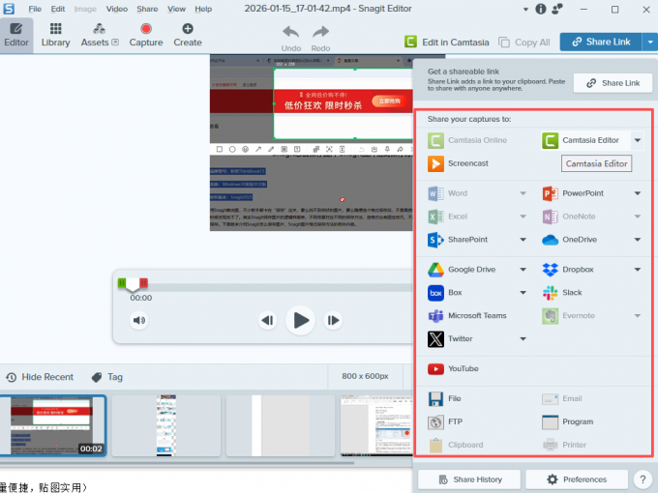658x493 pixels.
Task: Upload capture to YouTube
Action: click(x=462, y=368)
